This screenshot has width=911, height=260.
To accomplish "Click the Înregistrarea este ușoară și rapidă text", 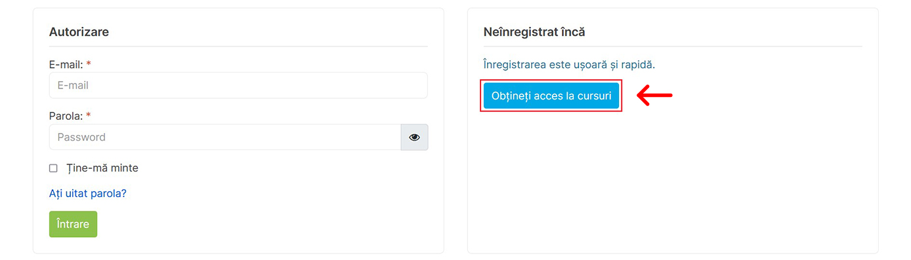I will [x=570, y=65].
